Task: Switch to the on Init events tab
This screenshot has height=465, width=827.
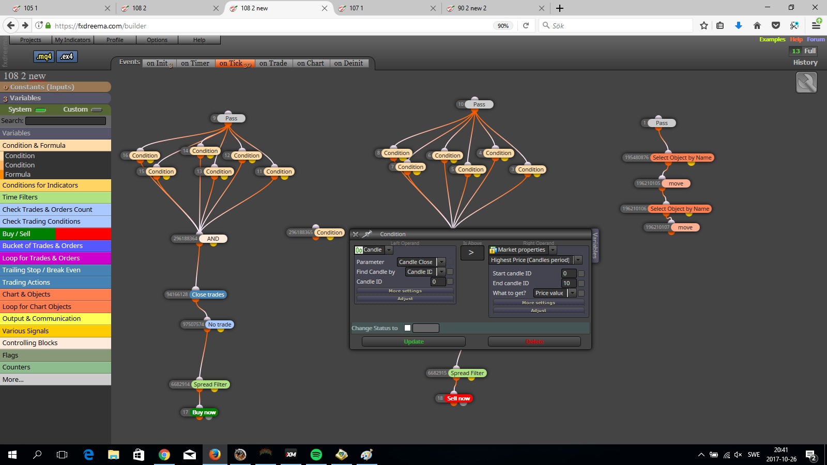Action: pyautogui.click(x=159, y=63)
